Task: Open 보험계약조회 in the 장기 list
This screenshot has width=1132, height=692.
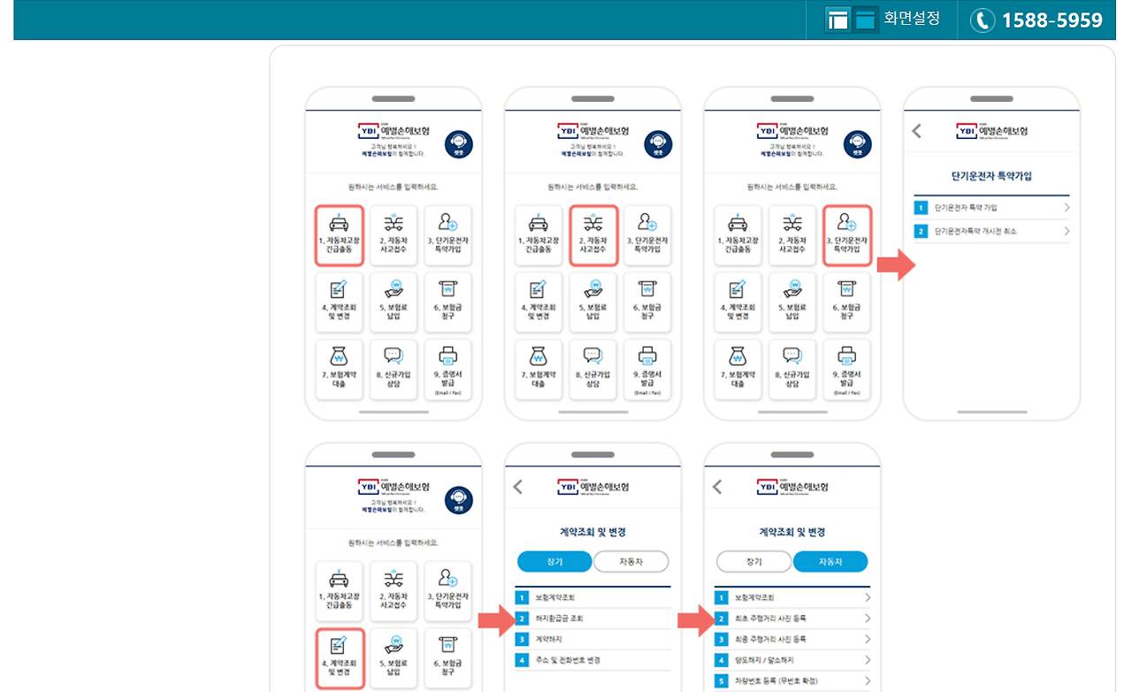Action: pyautogui.click(x=593, y=597)
